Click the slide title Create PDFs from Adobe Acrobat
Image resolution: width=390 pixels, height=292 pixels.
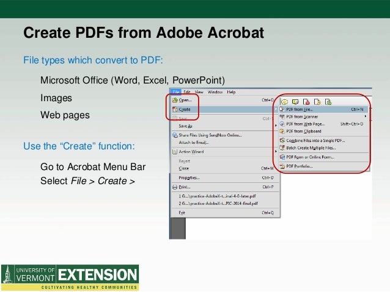[x=144, y=33]
